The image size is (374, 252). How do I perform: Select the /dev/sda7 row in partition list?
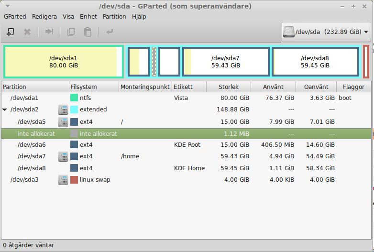(x=187, y=156)
